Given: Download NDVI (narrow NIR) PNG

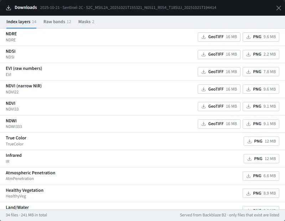Looking at the screenshot, I should pyautogui.click(x=261, y=89).
